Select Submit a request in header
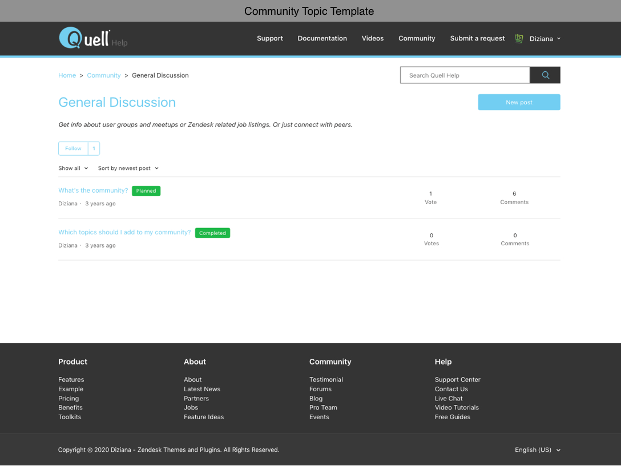Screen dimensions: 621x466 pos(477,38)
